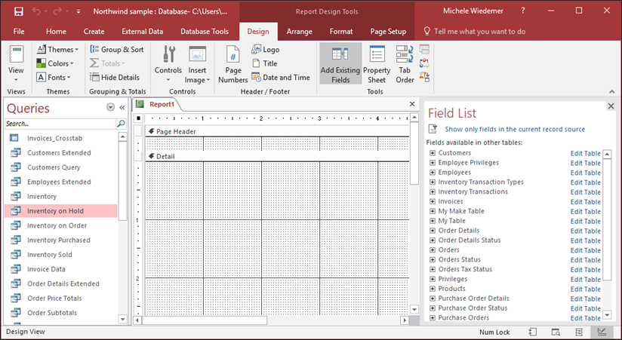This screenshot has width=622, height=340.
Task: Expand the Employees table in the Field List
Action: tap(433, 173)
